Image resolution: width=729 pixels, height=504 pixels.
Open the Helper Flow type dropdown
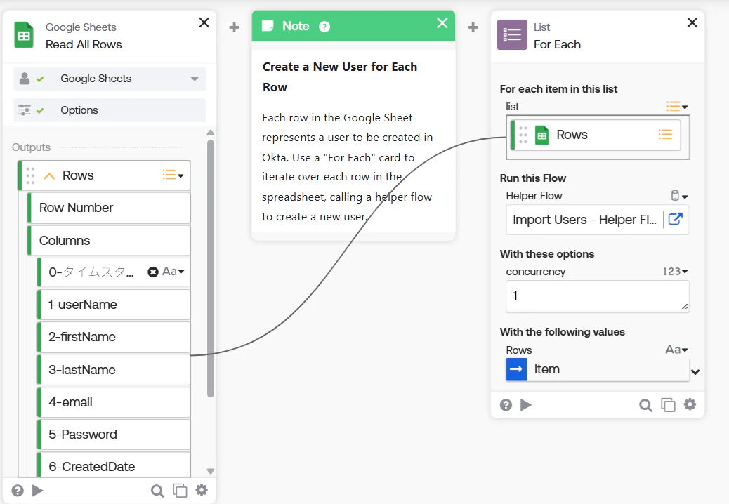[679, 196]
